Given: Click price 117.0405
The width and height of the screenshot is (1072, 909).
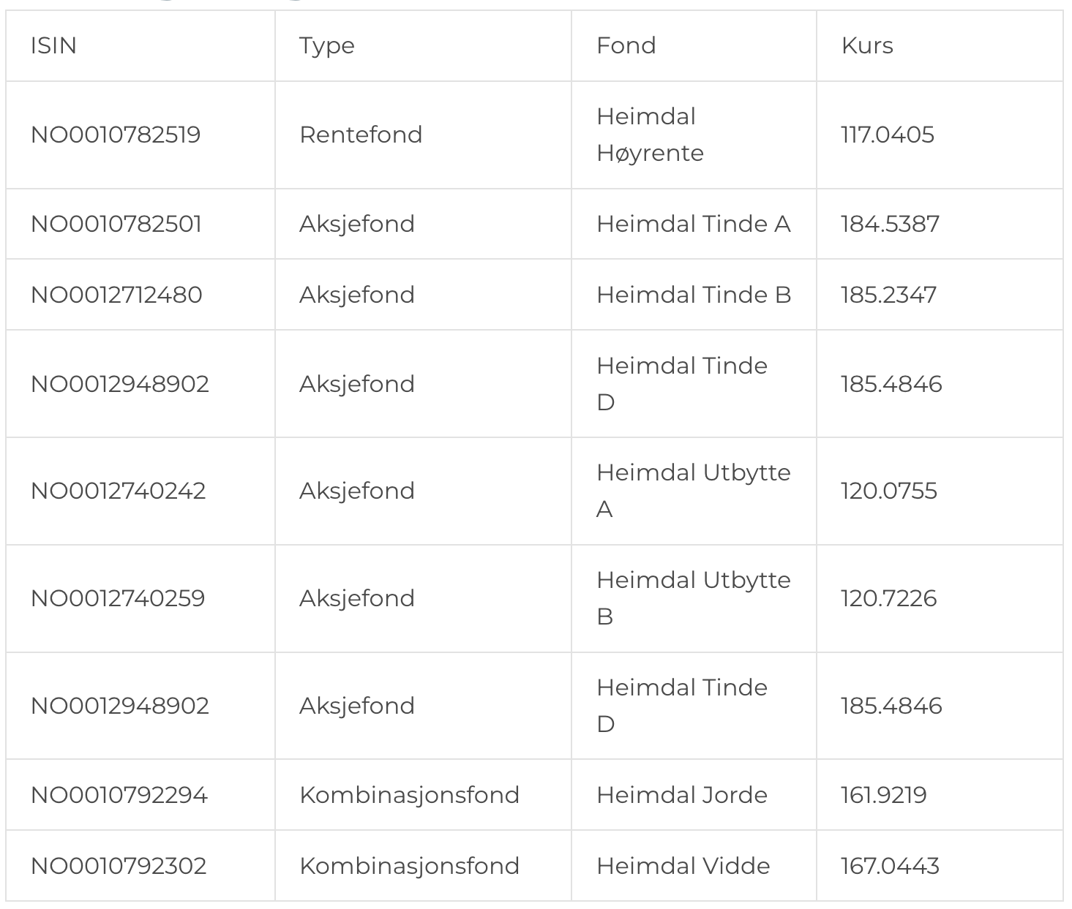Looking at the screenshot, I should pyautogui.click(x=888, y=135).
